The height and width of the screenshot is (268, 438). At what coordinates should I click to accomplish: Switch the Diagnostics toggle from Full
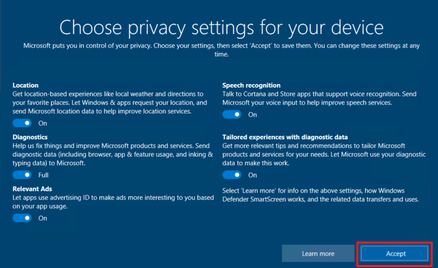(x=22, y=175)
